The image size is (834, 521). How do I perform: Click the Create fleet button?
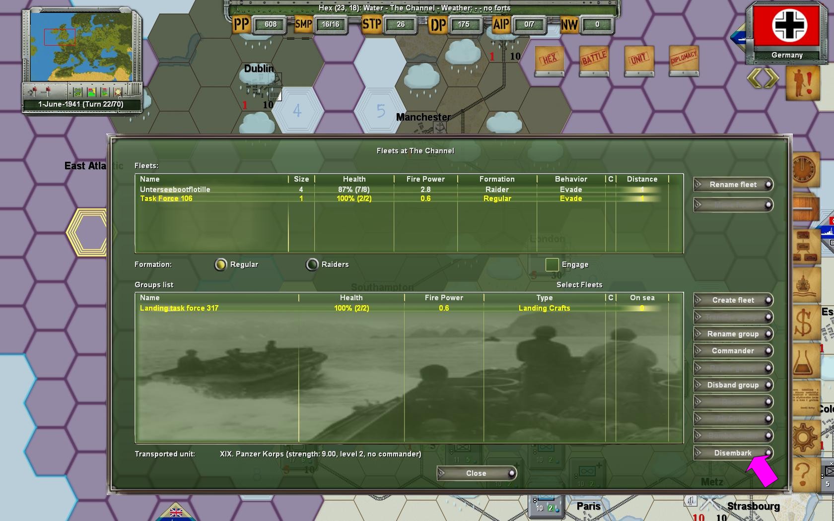click(x=733, y=300)
